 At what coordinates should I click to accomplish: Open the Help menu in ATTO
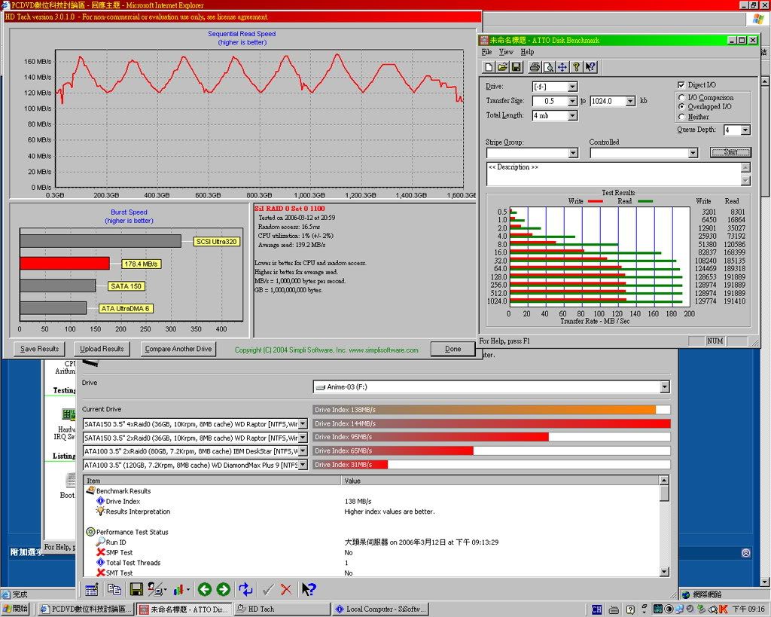[527, 52]
